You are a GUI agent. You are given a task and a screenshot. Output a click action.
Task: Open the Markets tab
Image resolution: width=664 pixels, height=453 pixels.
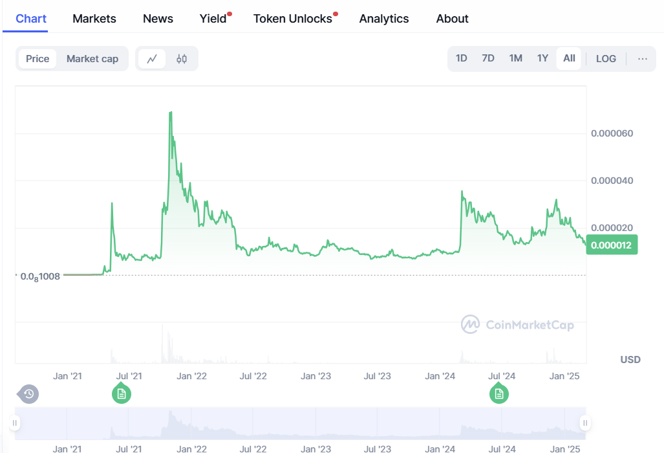94,19
